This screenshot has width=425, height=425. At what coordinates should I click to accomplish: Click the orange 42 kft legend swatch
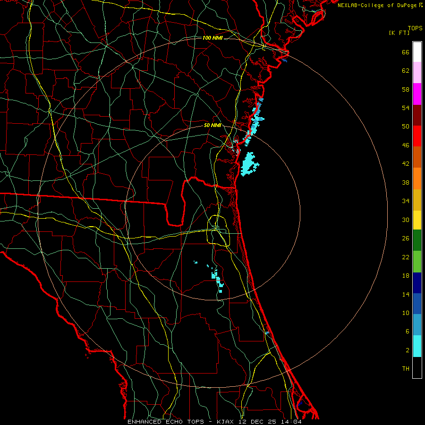(x=417, y=178)
